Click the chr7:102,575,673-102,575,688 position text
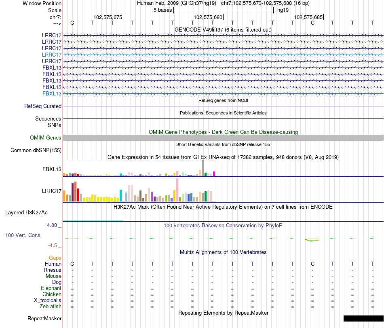384x328 pixels. click(266, 3)
